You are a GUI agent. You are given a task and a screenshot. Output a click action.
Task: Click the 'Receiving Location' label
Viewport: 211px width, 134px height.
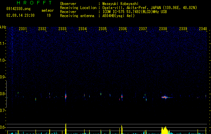[78, 8]
